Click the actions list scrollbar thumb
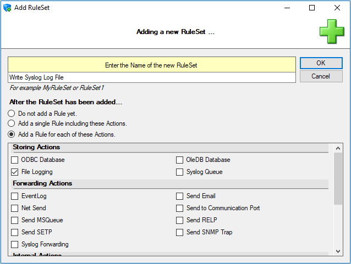This screenshot has width=351, height=264. point(338,179)
